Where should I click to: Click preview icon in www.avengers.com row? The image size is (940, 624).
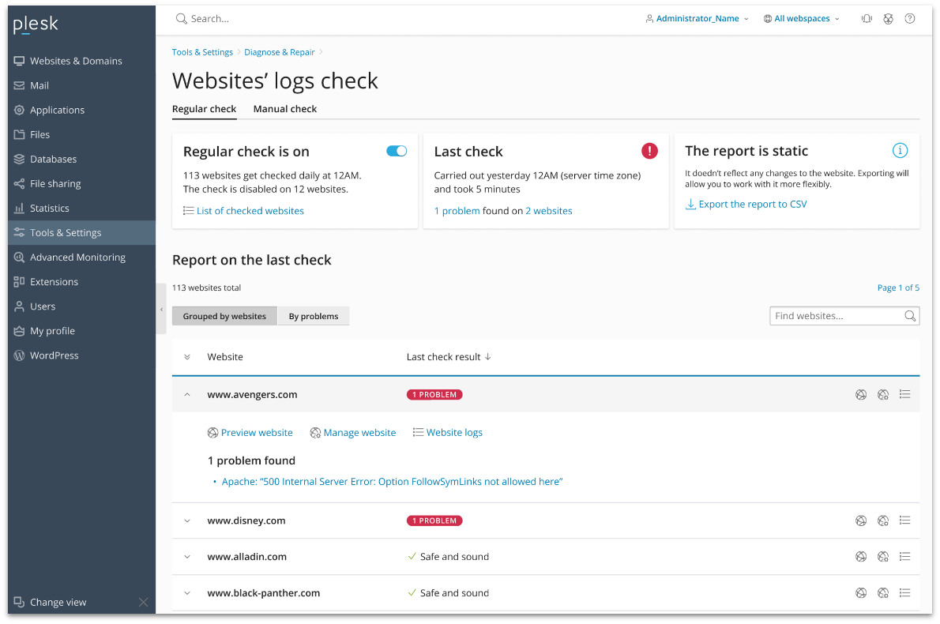point(861,395)
